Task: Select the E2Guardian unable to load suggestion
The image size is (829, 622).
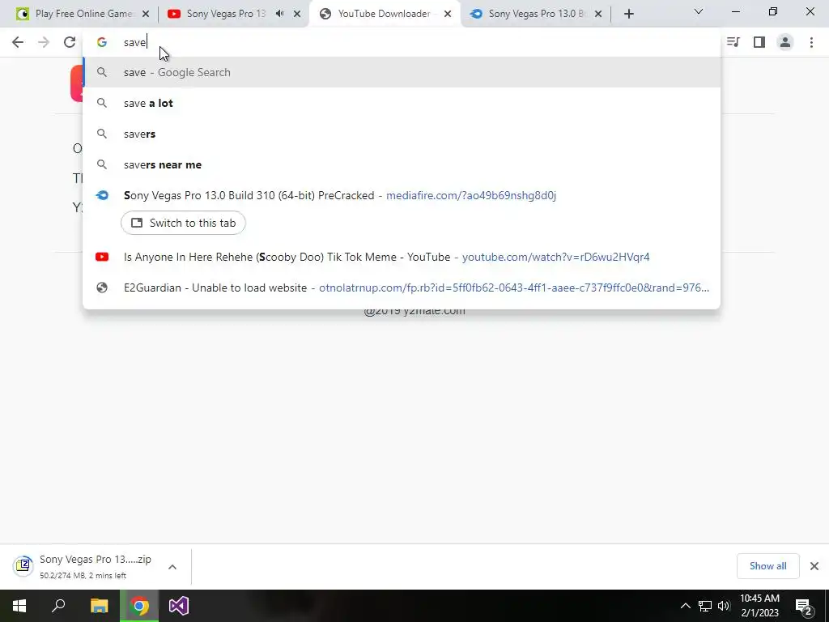Action: coord(402,288)
